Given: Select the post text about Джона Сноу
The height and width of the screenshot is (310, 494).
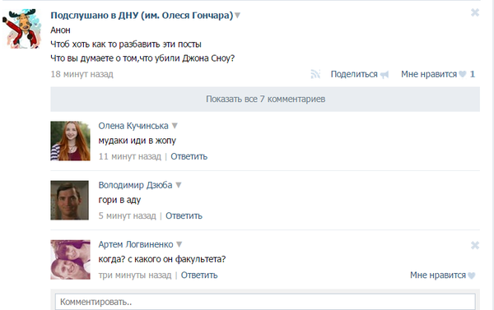Looking at the screenshot, I should click(x=142, y=58).
